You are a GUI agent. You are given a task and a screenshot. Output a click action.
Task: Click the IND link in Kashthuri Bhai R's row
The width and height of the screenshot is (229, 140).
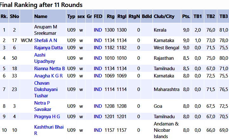coord(98,130)
